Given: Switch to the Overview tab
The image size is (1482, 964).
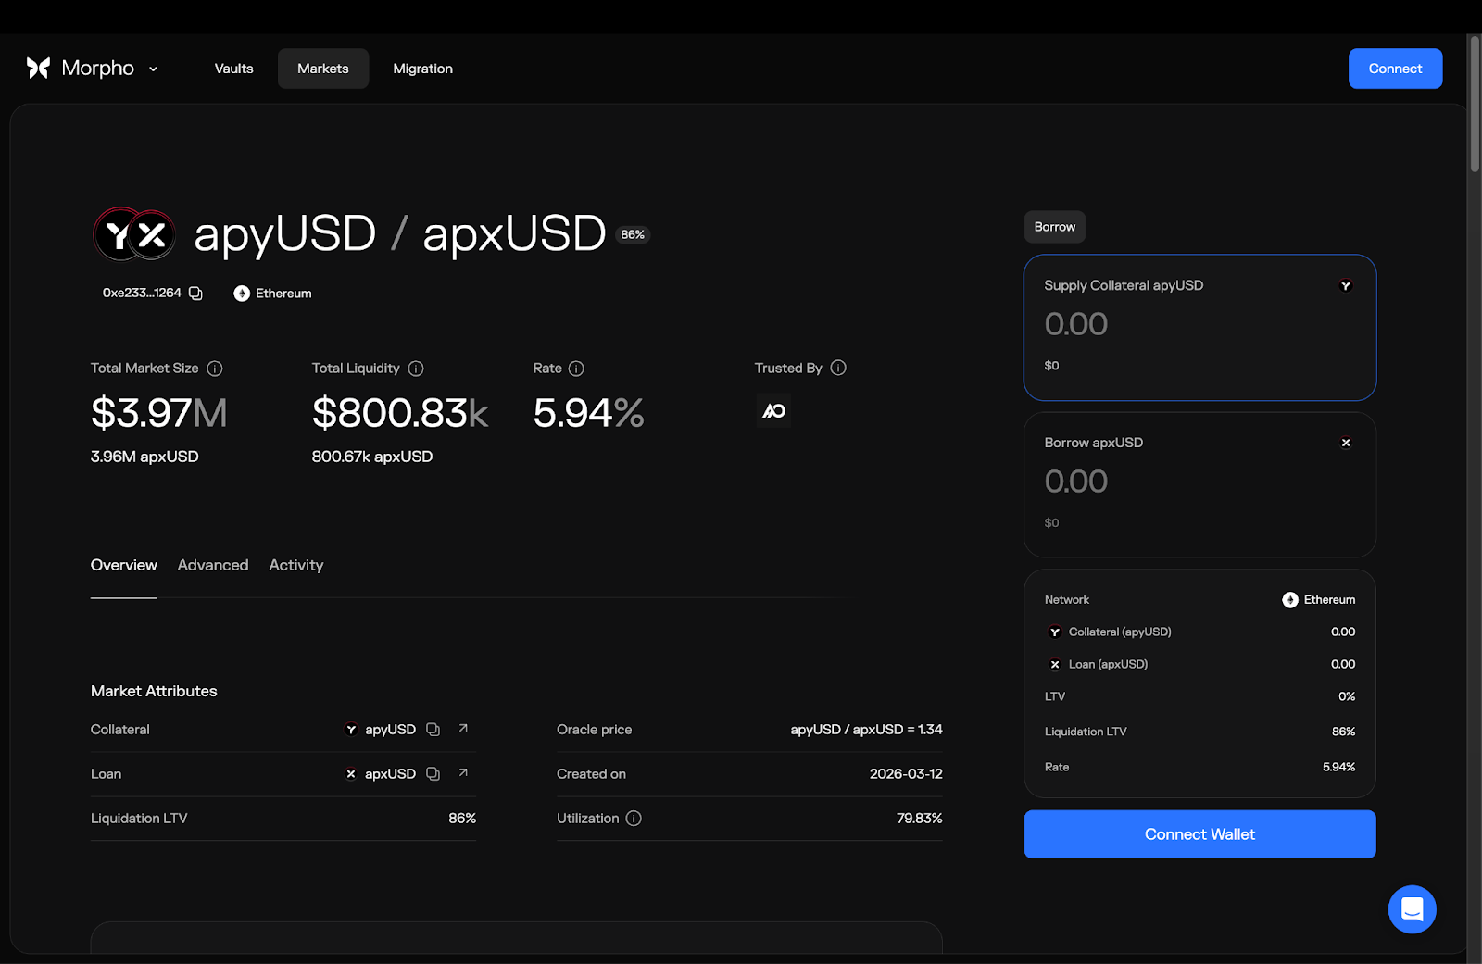Looking at the screenshot, I should click(x=123, y=565).
